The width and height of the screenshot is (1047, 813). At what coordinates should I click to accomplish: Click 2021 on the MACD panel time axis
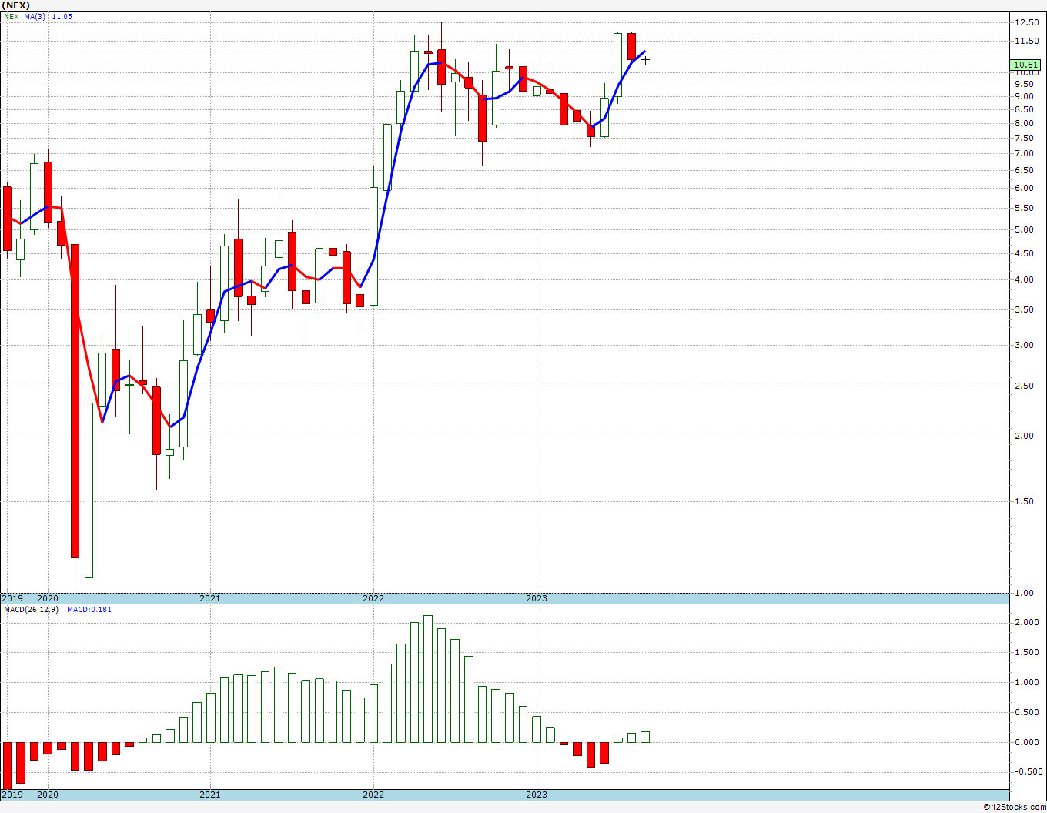pyautogui.click(x=210, y=795)
